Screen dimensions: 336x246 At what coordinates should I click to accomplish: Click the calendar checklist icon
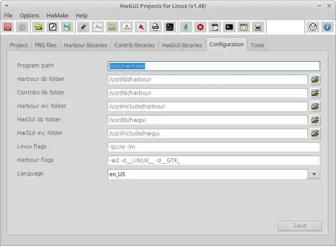215,27
